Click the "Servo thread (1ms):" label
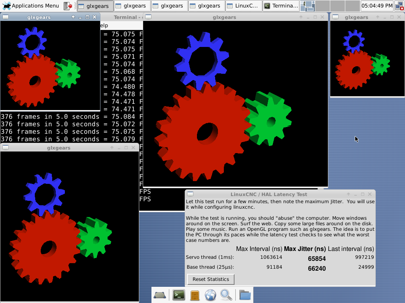 [210, 257]
